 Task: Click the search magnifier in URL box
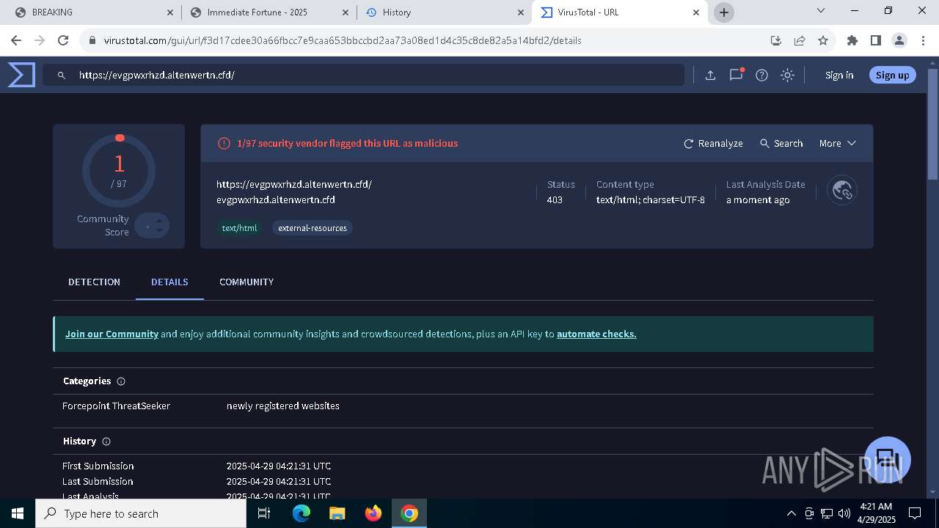(62, 75)
